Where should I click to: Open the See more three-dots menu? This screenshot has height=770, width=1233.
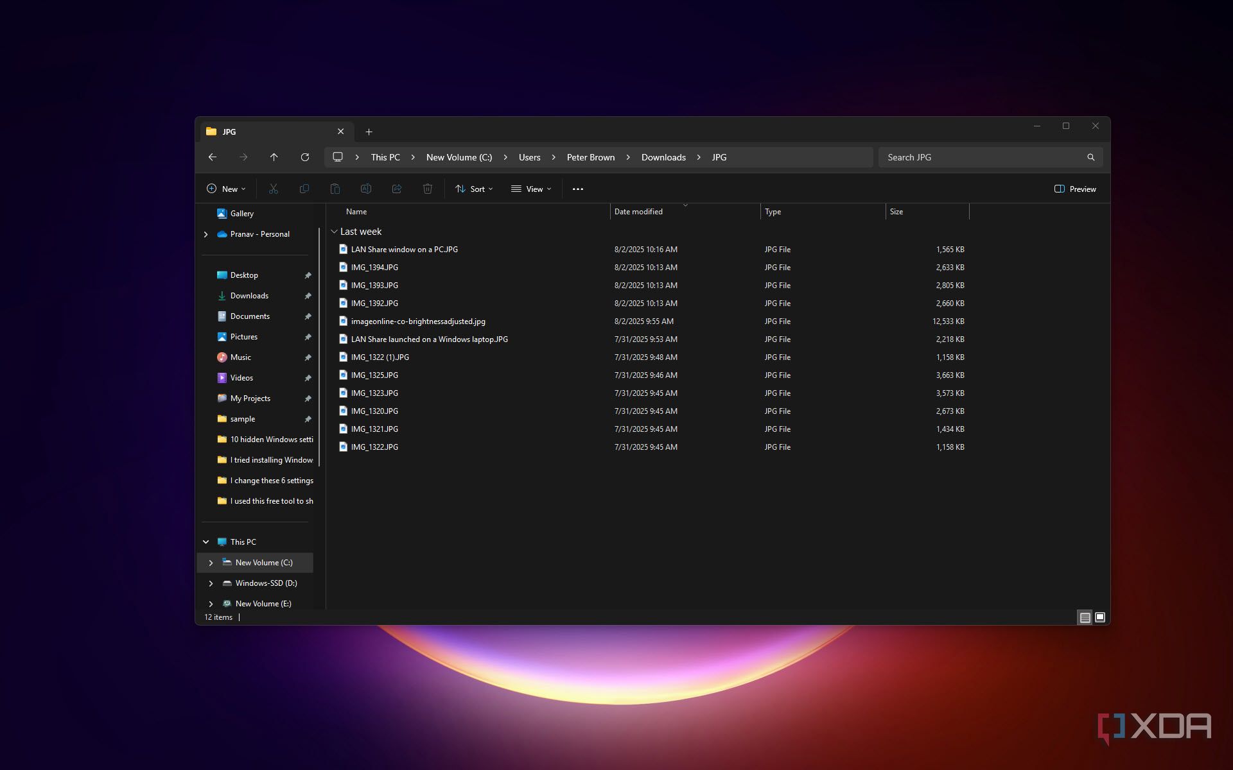click(x=577, y=189)
